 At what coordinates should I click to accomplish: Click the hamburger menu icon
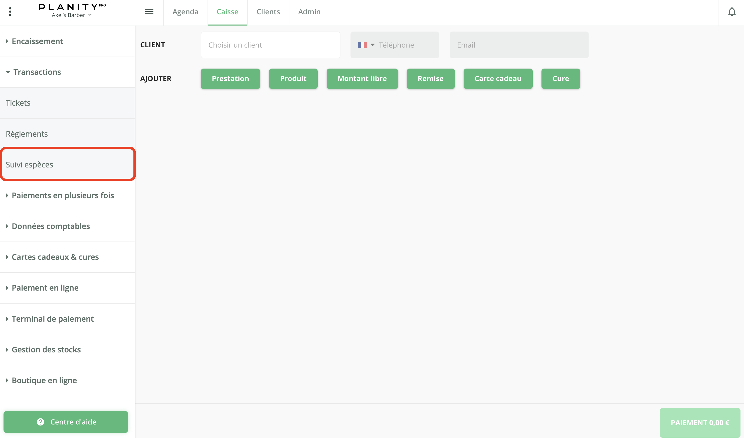click(149, 12)
